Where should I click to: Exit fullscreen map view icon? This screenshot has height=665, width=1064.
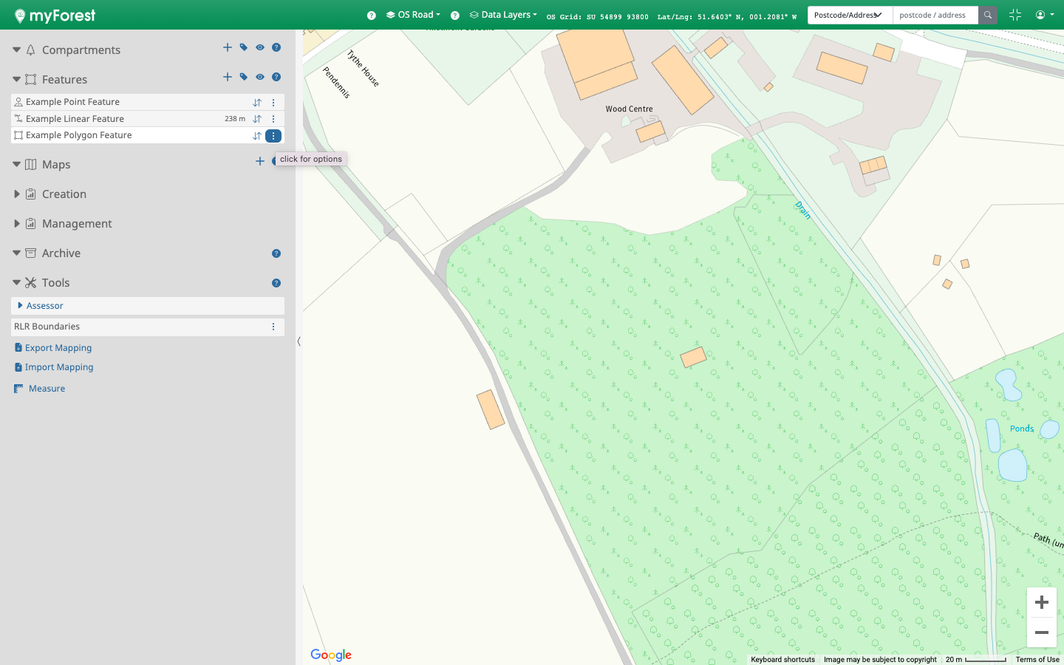(x=1014, y=15)
